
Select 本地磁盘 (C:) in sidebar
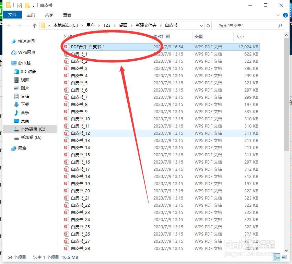coord(30,129)
